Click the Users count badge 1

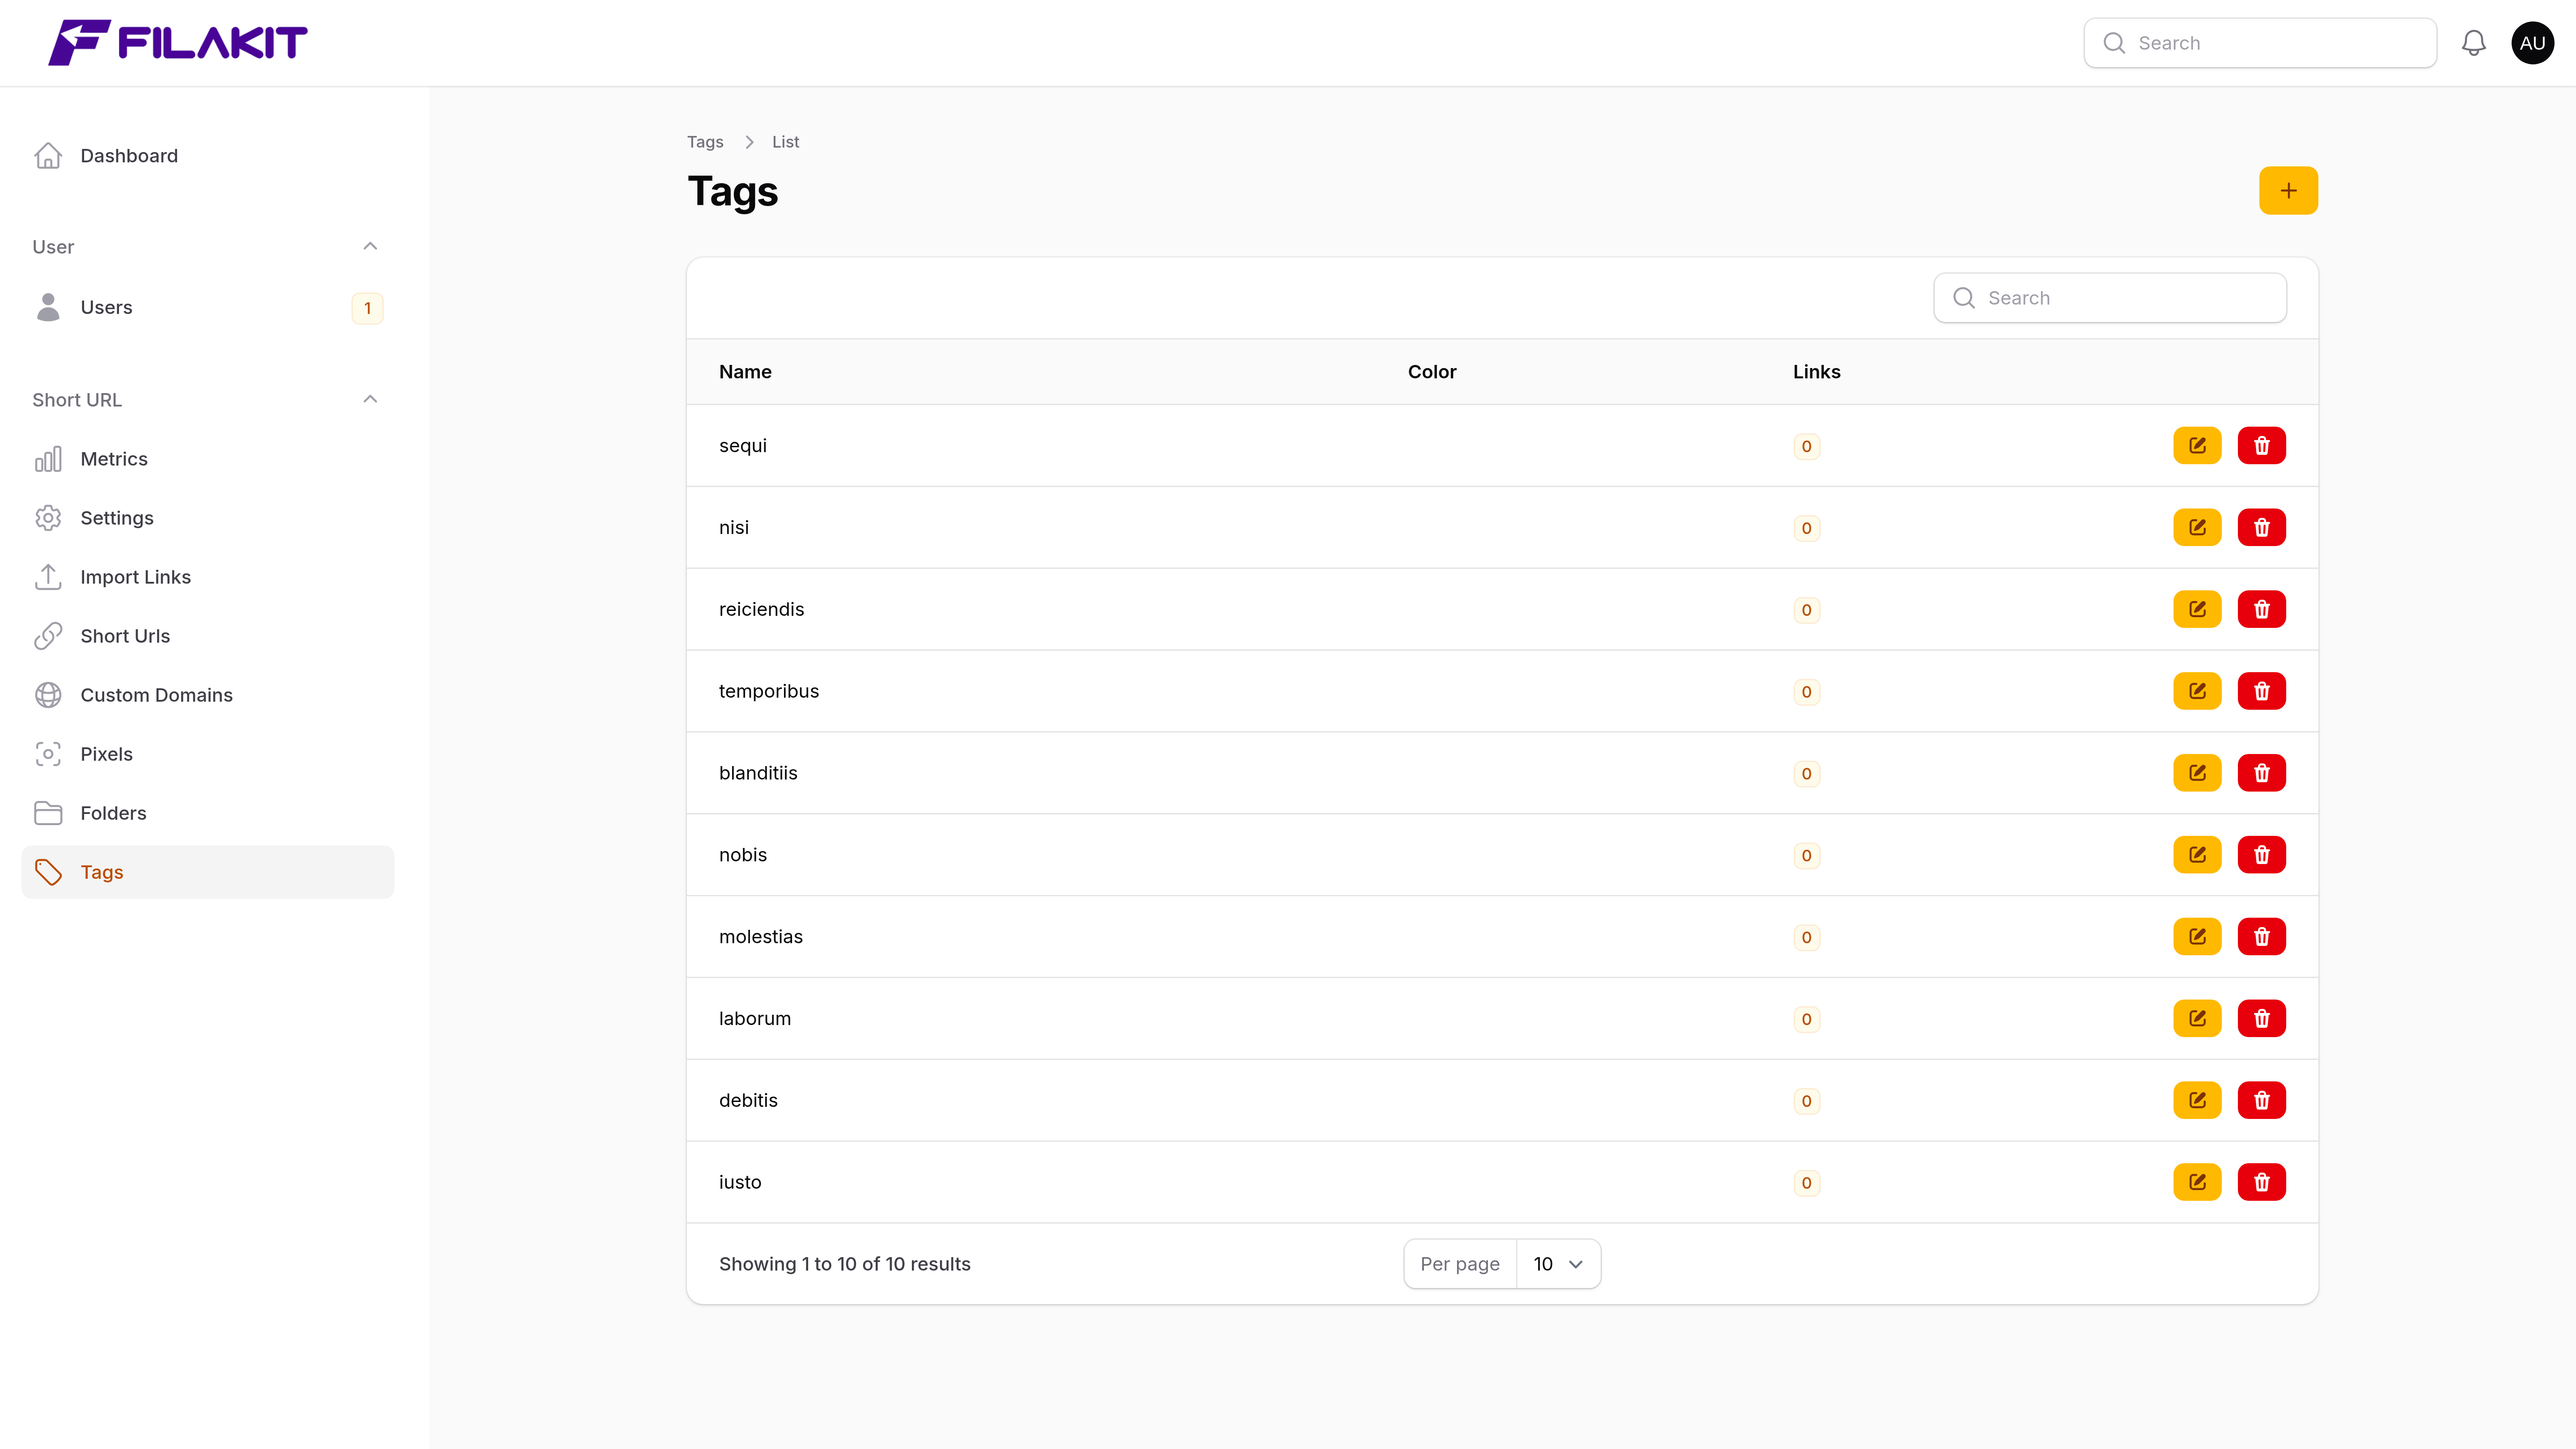click(x=367, y=308)
